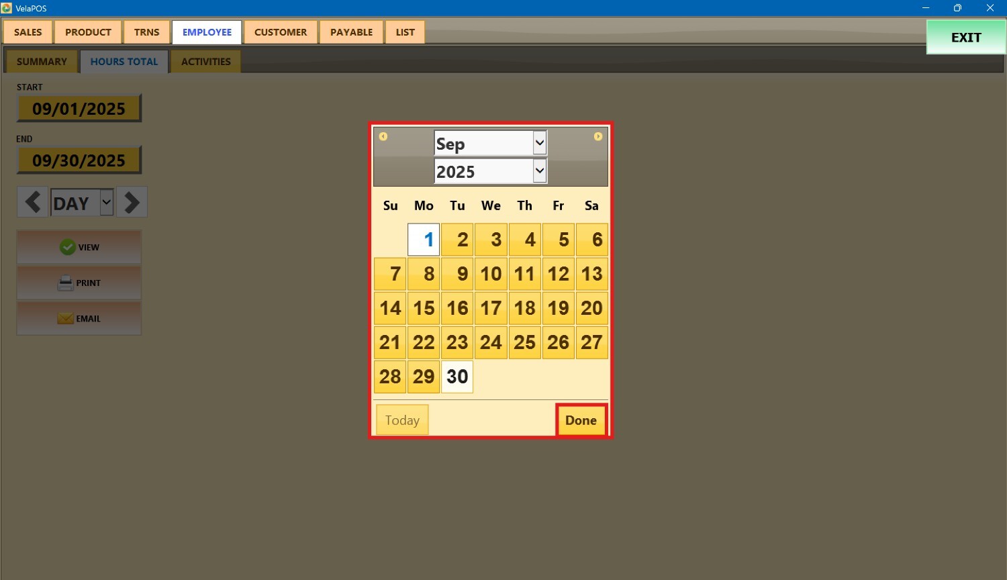
Task: Go to next month in calendar
Action: point(597,136)
